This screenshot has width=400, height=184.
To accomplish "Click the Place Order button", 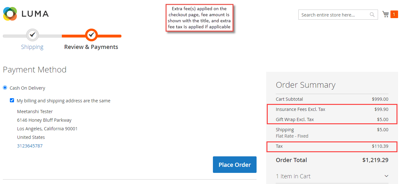I will [235, 165].
